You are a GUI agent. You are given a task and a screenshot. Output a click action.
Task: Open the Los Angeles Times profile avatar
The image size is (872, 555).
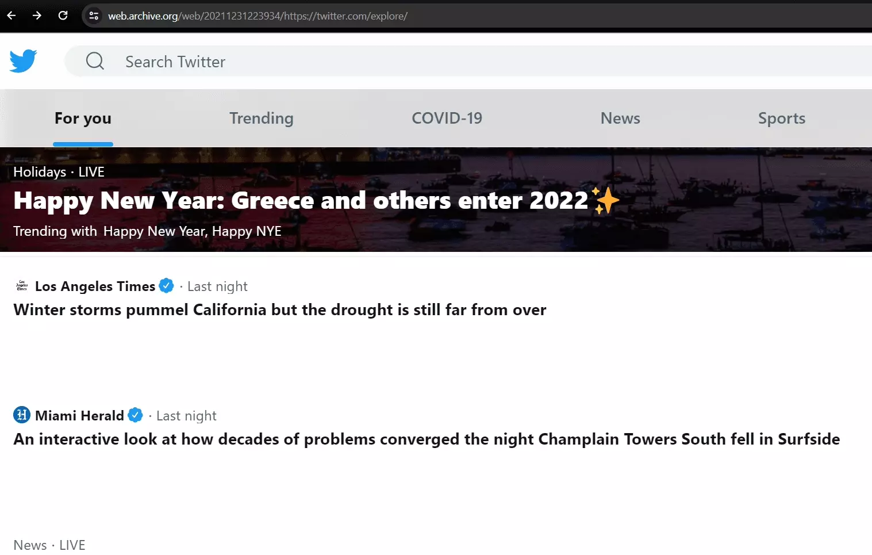(x=21, y=286)
